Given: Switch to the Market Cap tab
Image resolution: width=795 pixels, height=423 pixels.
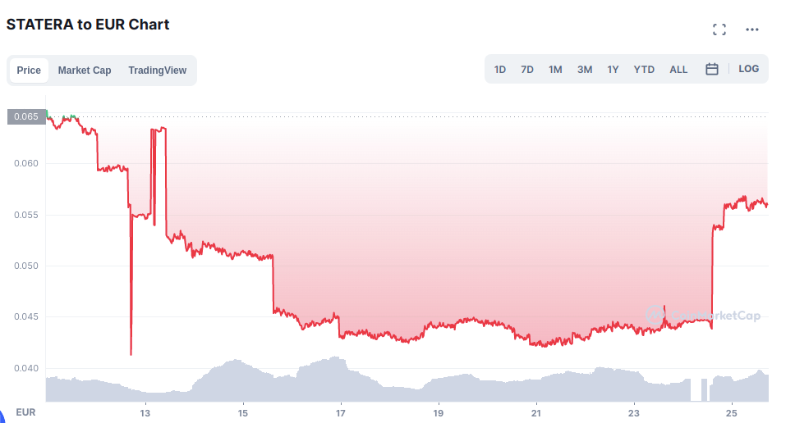Looking at the screenshot, I should tap(84, 70).
